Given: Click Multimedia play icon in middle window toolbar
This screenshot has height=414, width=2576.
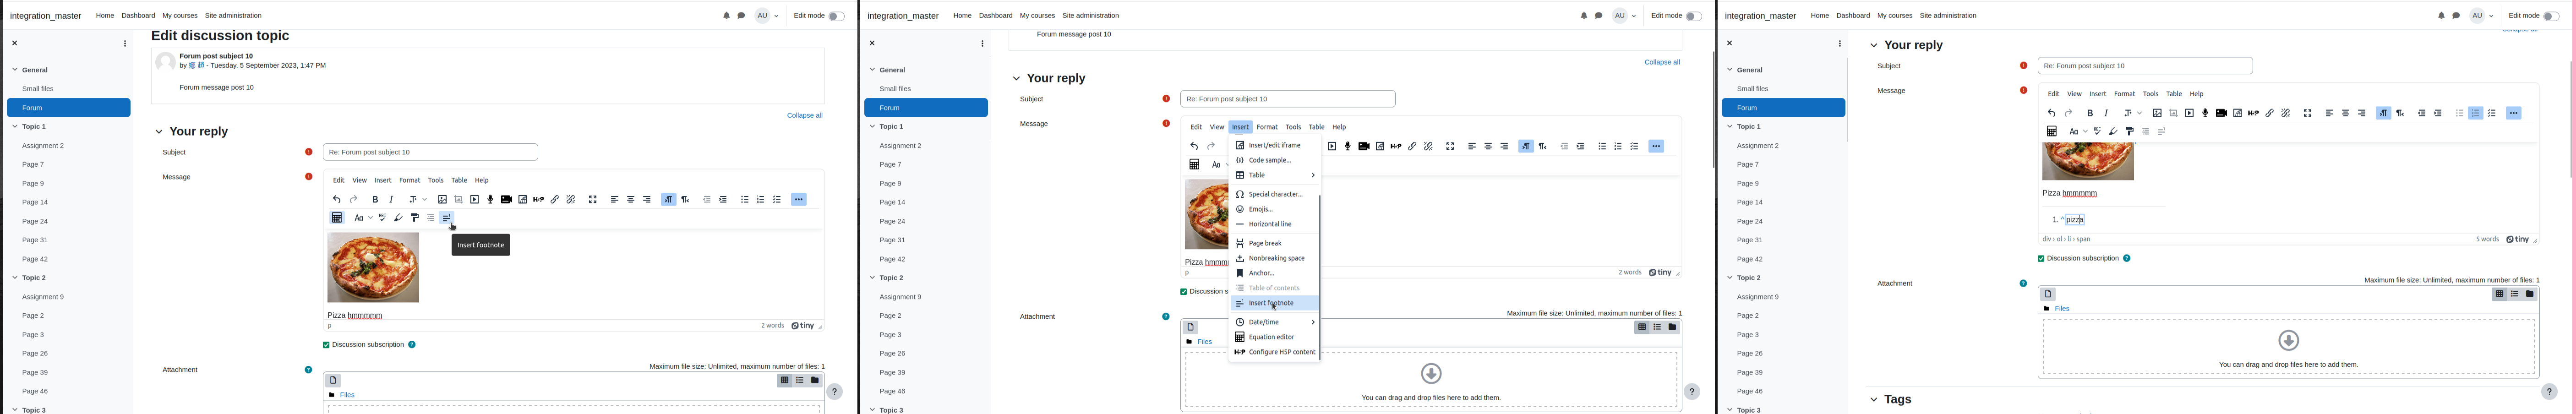Looking at the screenshot, I should coord(1332,147).
